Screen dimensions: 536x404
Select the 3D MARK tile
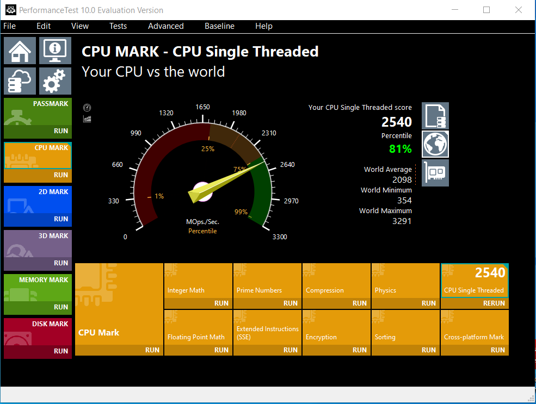tap(38, 244)
